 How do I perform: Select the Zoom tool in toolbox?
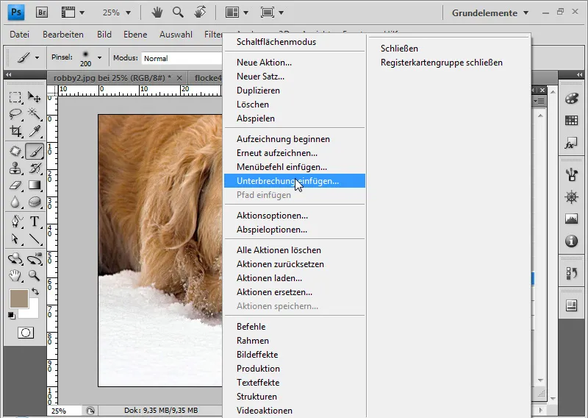tap(35, 276)
